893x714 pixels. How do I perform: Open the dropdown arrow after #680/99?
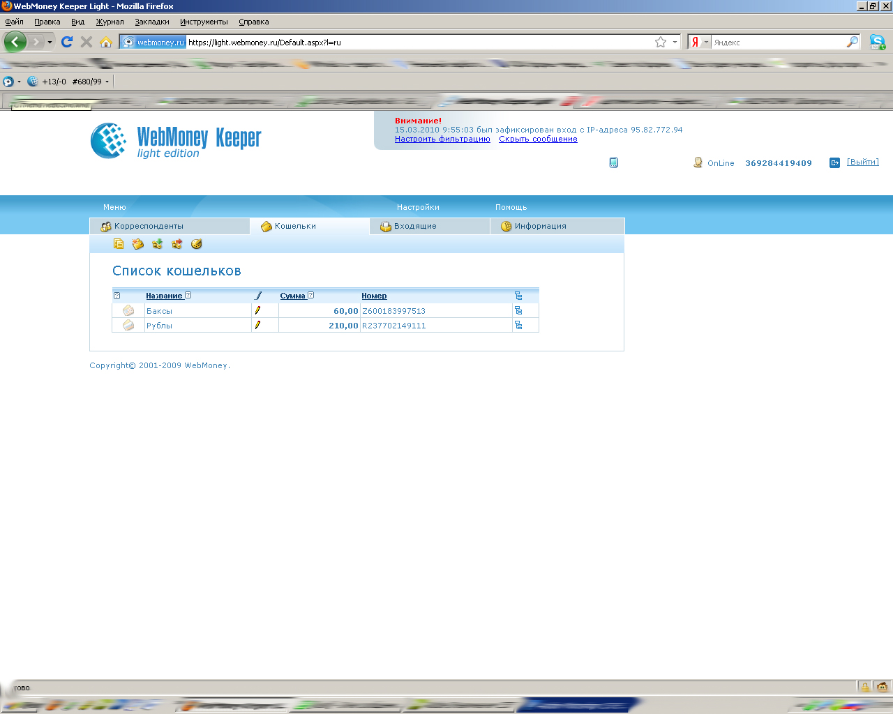point(107,82)
